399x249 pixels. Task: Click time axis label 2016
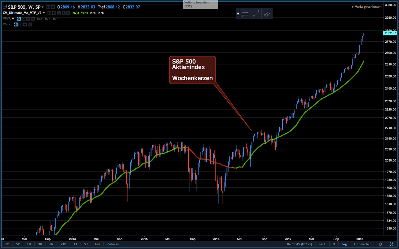click(216, 239)
